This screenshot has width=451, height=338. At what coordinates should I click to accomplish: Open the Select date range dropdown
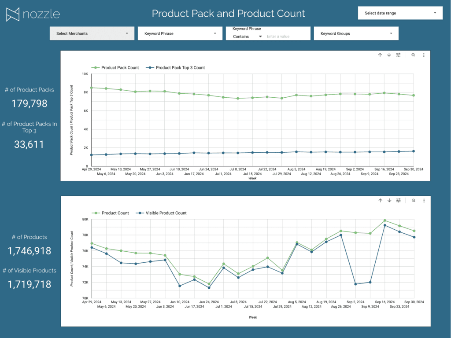click(400, 13)
